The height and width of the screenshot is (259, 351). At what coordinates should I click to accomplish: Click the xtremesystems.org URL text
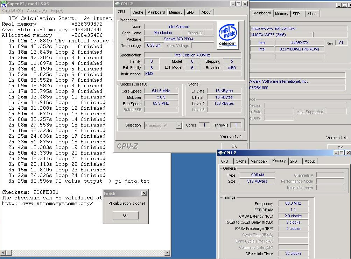coord(48,203)
